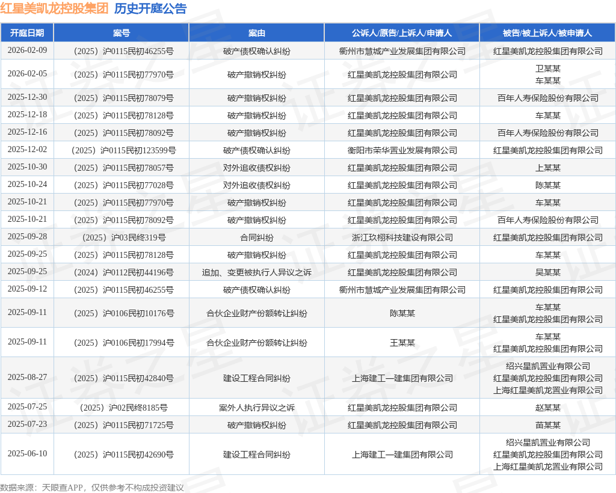Select plaintiff 陈某某 in the 10176号 row
Screen dimensions: 616x493
click(402, 313)
